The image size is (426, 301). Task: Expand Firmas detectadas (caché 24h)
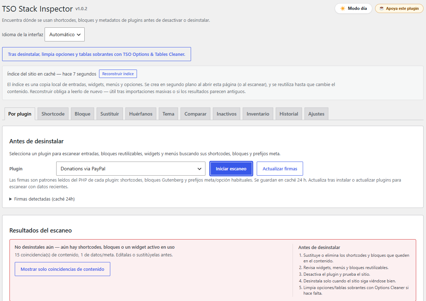(42, 199)
